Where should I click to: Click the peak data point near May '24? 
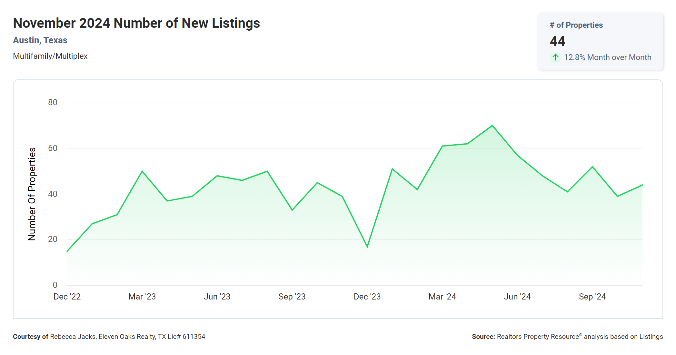492,126
